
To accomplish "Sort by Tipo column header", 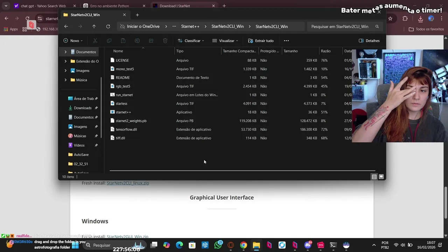I will pyautogui.click(x=180, y=51).
